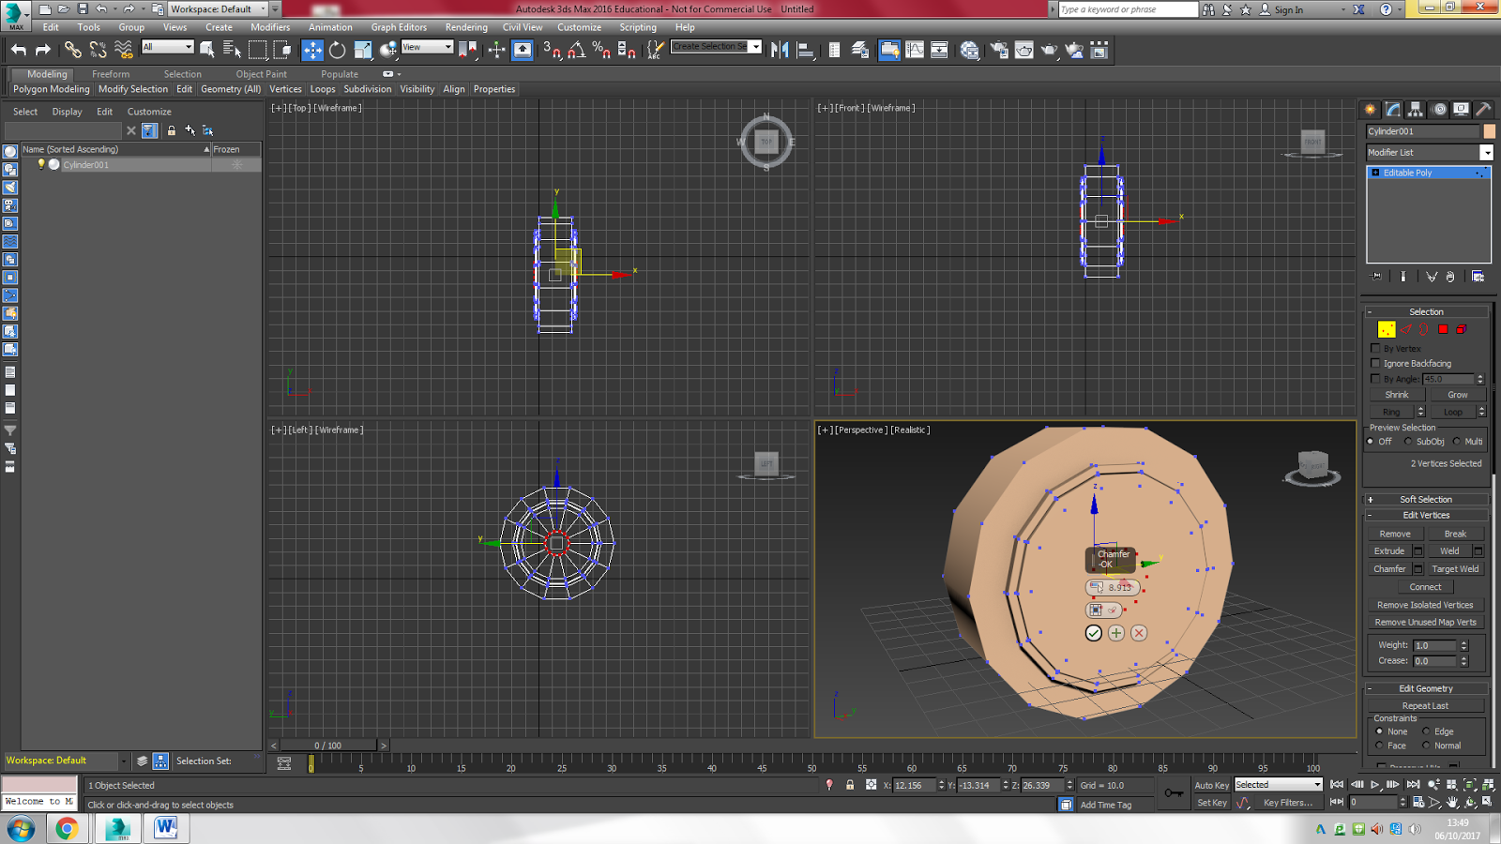Switch to the Freeform ribbon tab

coord(111,74)
